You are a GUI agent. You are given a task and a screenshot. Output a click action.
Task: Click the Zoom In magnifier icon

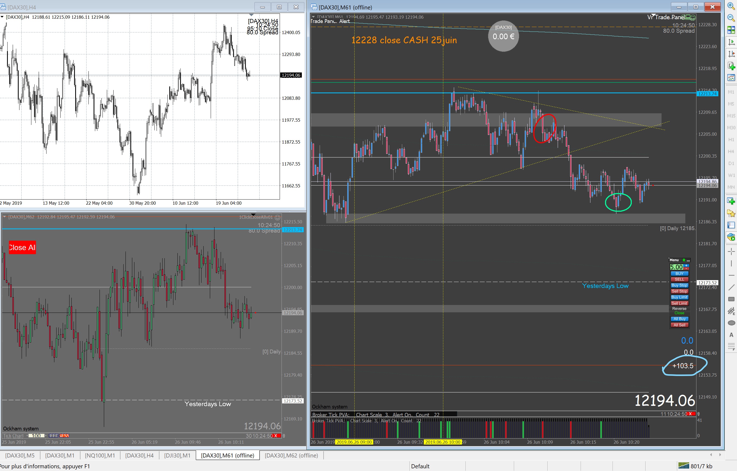pyautogui.click(x=731, y=6)
